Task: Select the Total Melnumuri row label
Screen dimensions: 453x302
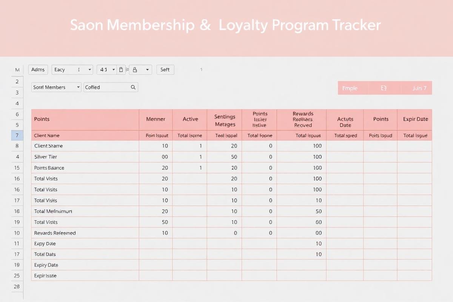Action: click(53, 211)
